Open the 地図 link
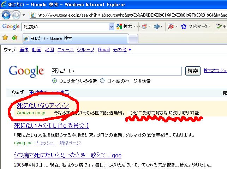This screenshot has width=227, height=169. [49, 50]
